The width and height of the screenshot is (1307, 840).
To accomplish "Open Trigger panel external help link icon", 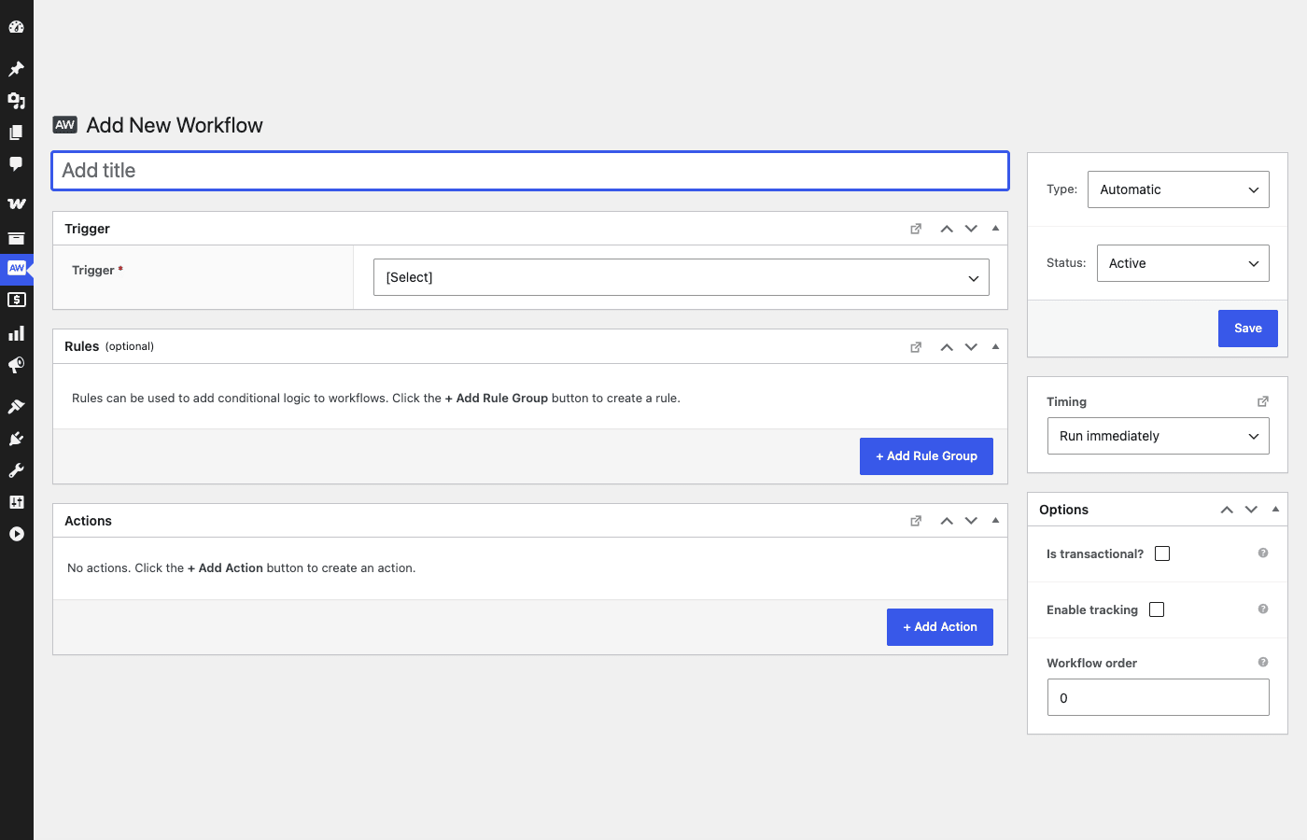I will [916, 229].
